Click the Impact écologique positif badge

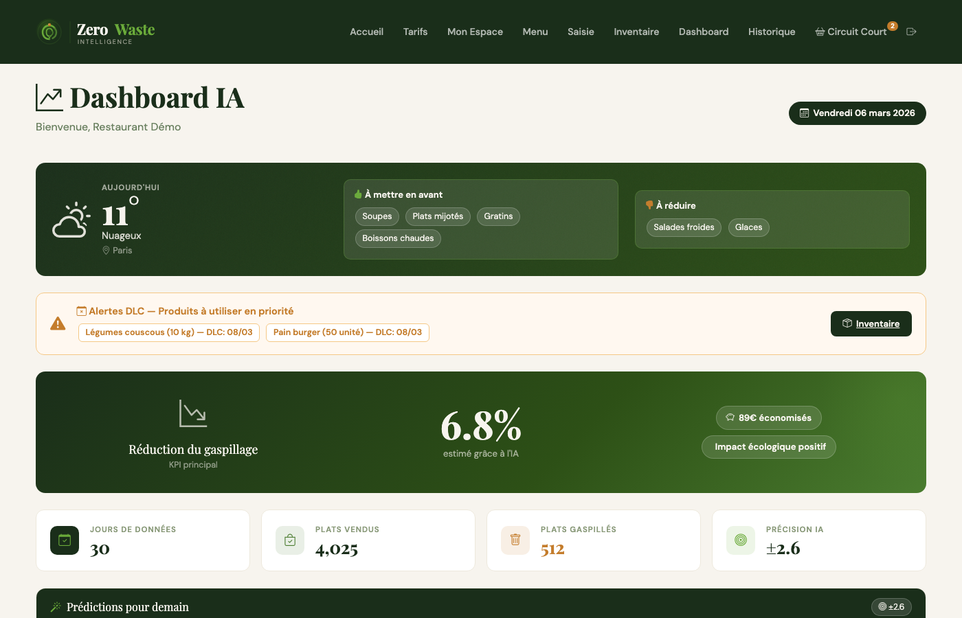pos(768,446)
